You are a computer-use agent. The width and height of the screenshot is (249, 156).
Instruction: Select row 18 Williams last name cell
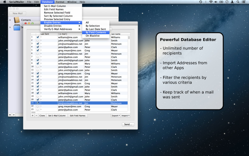(119, 93)
